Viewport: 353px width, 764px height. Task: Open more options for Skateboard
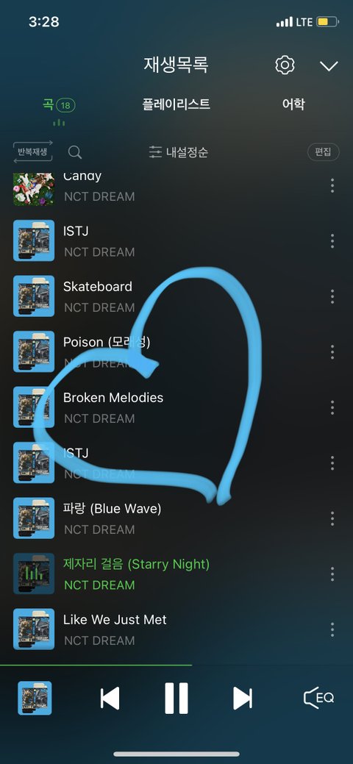coord(332,296)
